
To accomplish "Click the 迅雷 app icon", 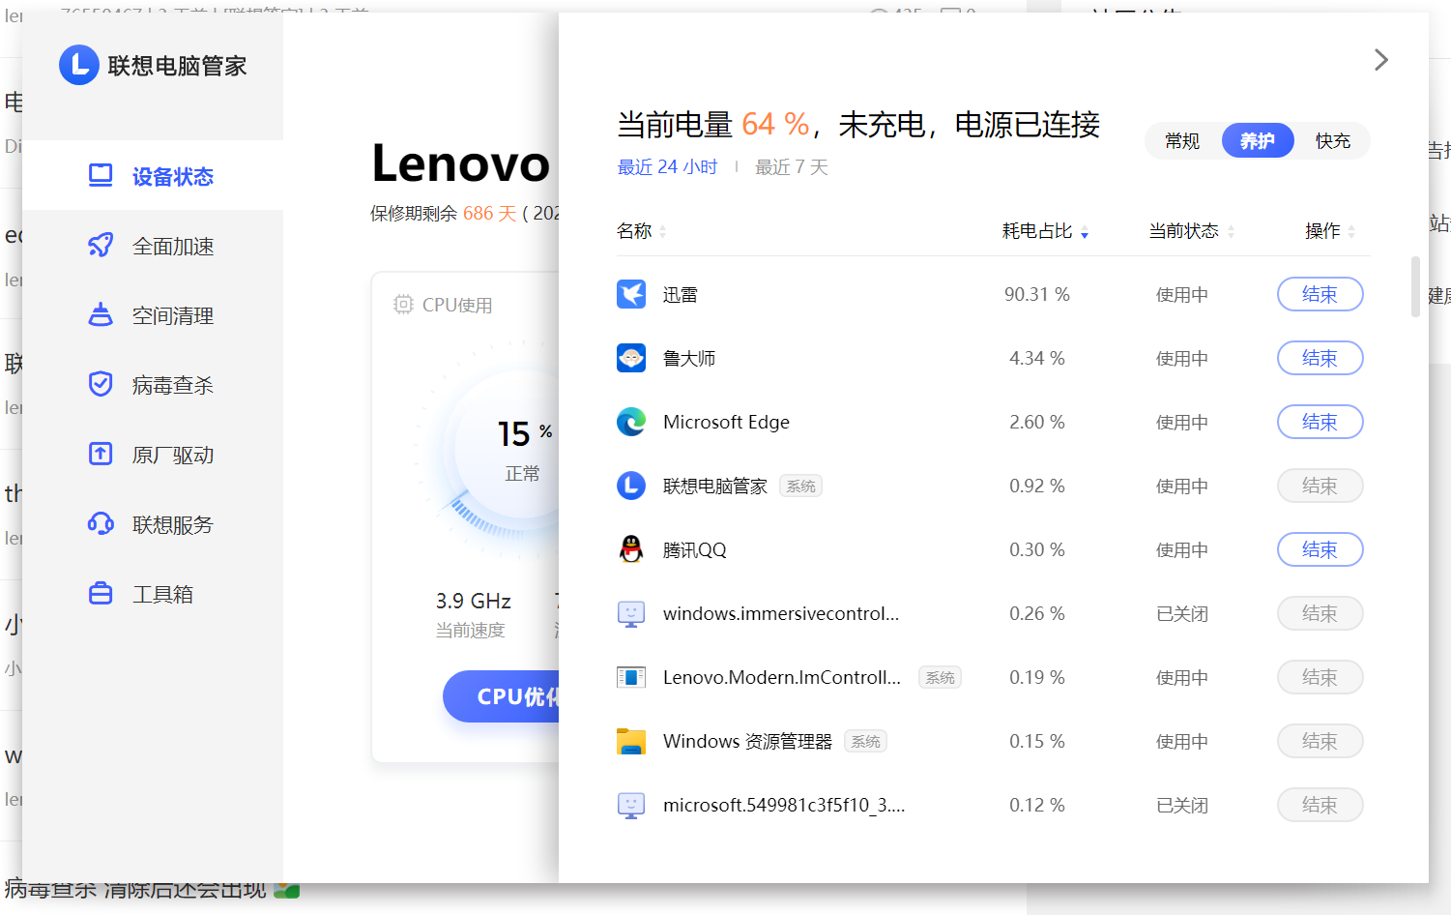I will (631, 294).
